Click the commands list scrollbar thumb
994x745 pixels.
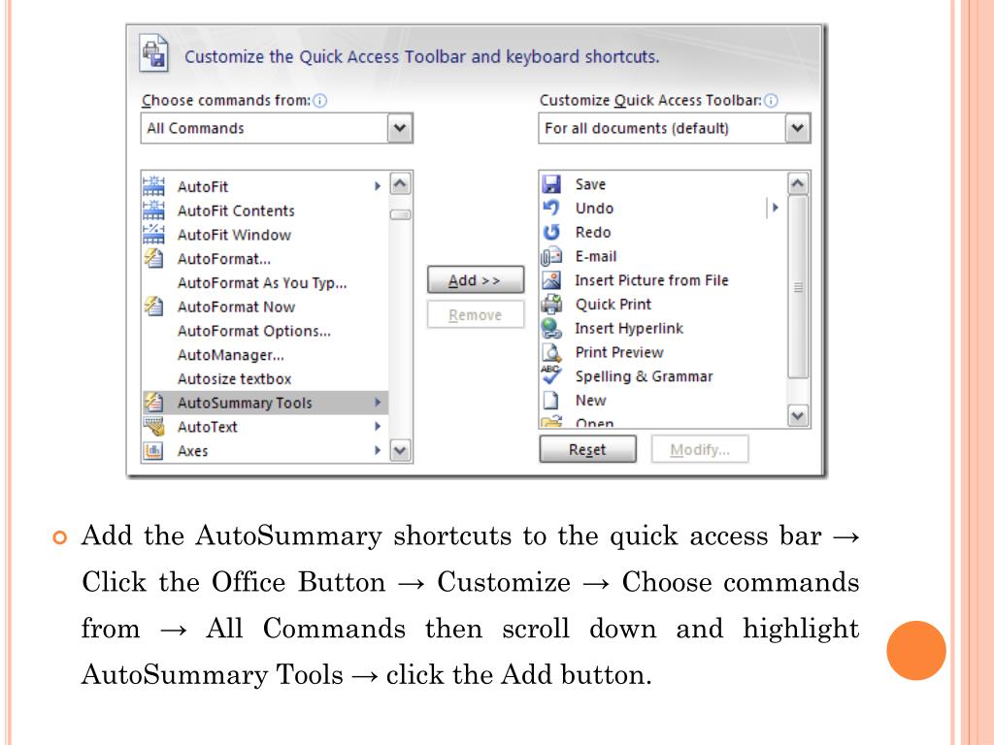pos(400,214)
